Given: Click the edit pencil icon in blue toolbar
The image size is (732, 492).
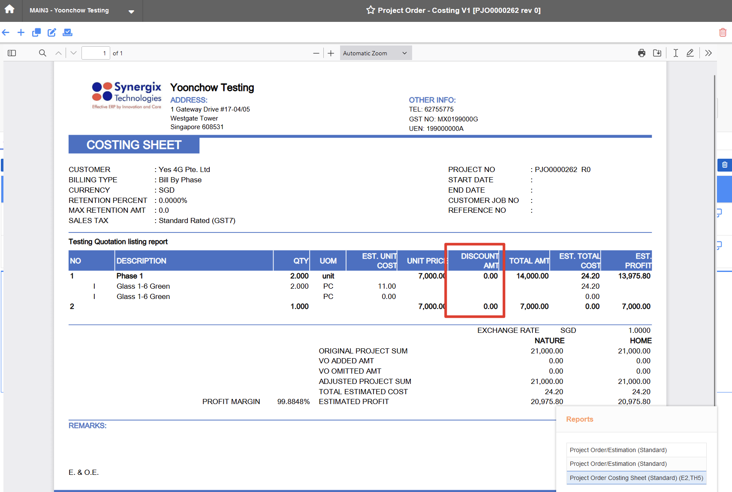Looking at the screenshot, I should 52,33.
